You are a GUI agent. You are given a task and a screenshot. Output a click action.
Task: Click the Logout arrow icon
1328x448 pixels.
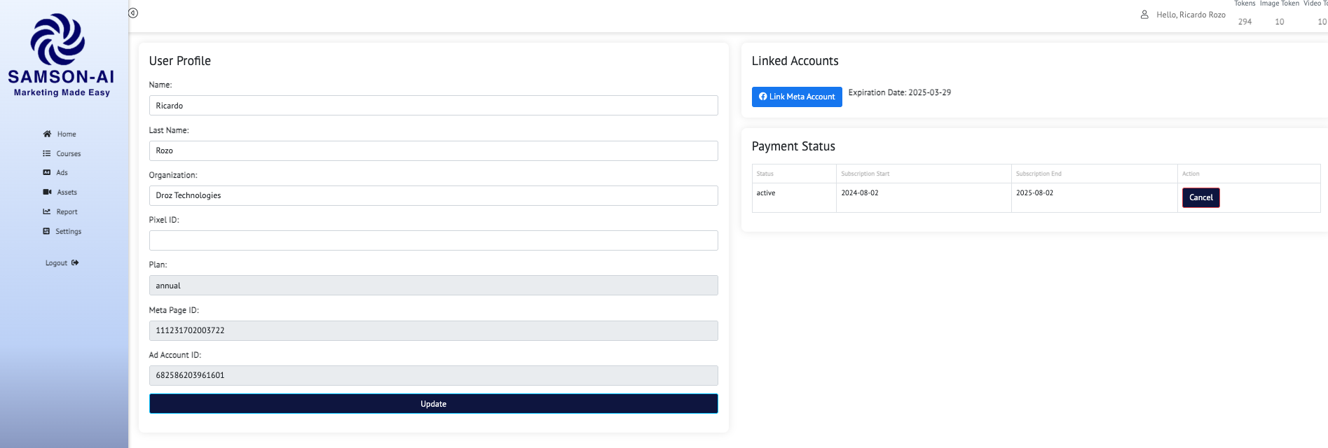coord(75,263)
